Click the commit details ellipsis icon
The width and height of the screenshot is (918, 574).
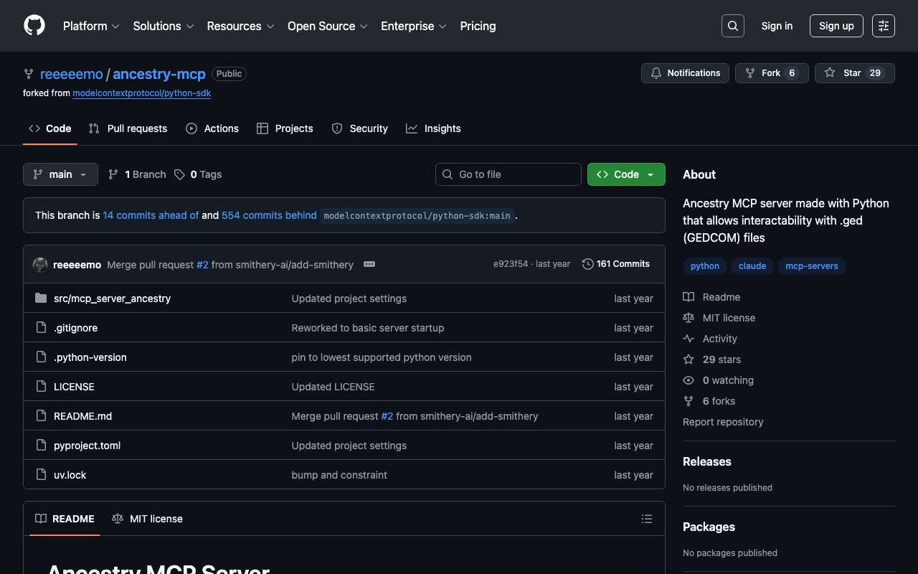click(x=369, y=264)
